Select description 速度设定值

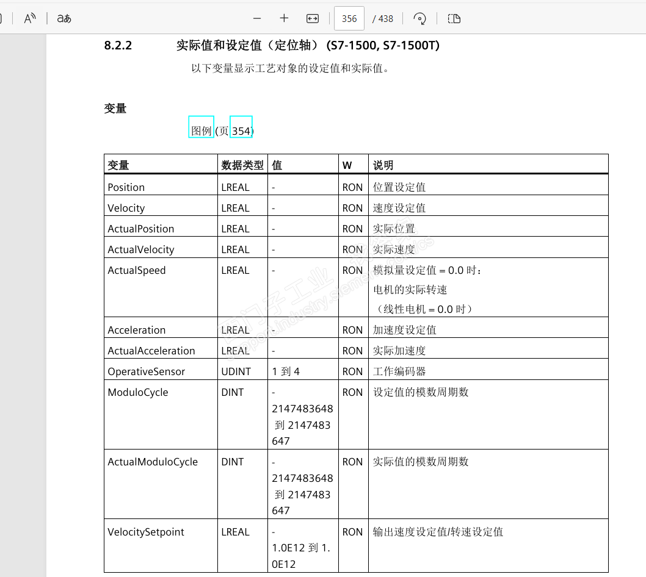[399, 208]
